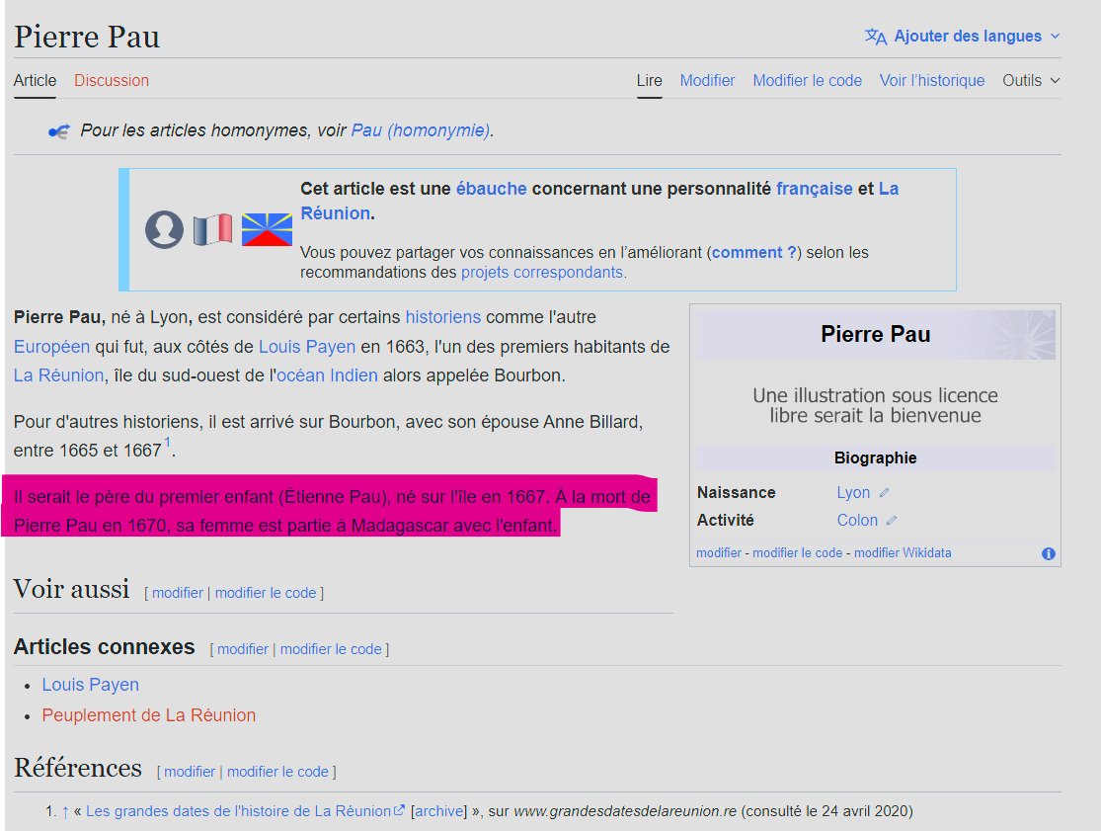Open La Réunion link in intro paragraph
The height and width of the screenshot is (831, 1101).
[x=59, y=375]
